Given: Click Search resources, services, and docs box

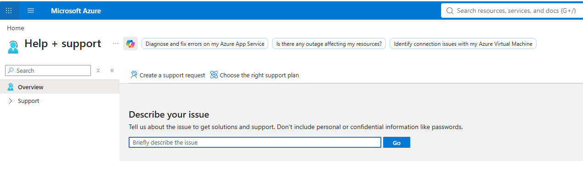Looking at the screenshot, I should [x=512, y=11].
